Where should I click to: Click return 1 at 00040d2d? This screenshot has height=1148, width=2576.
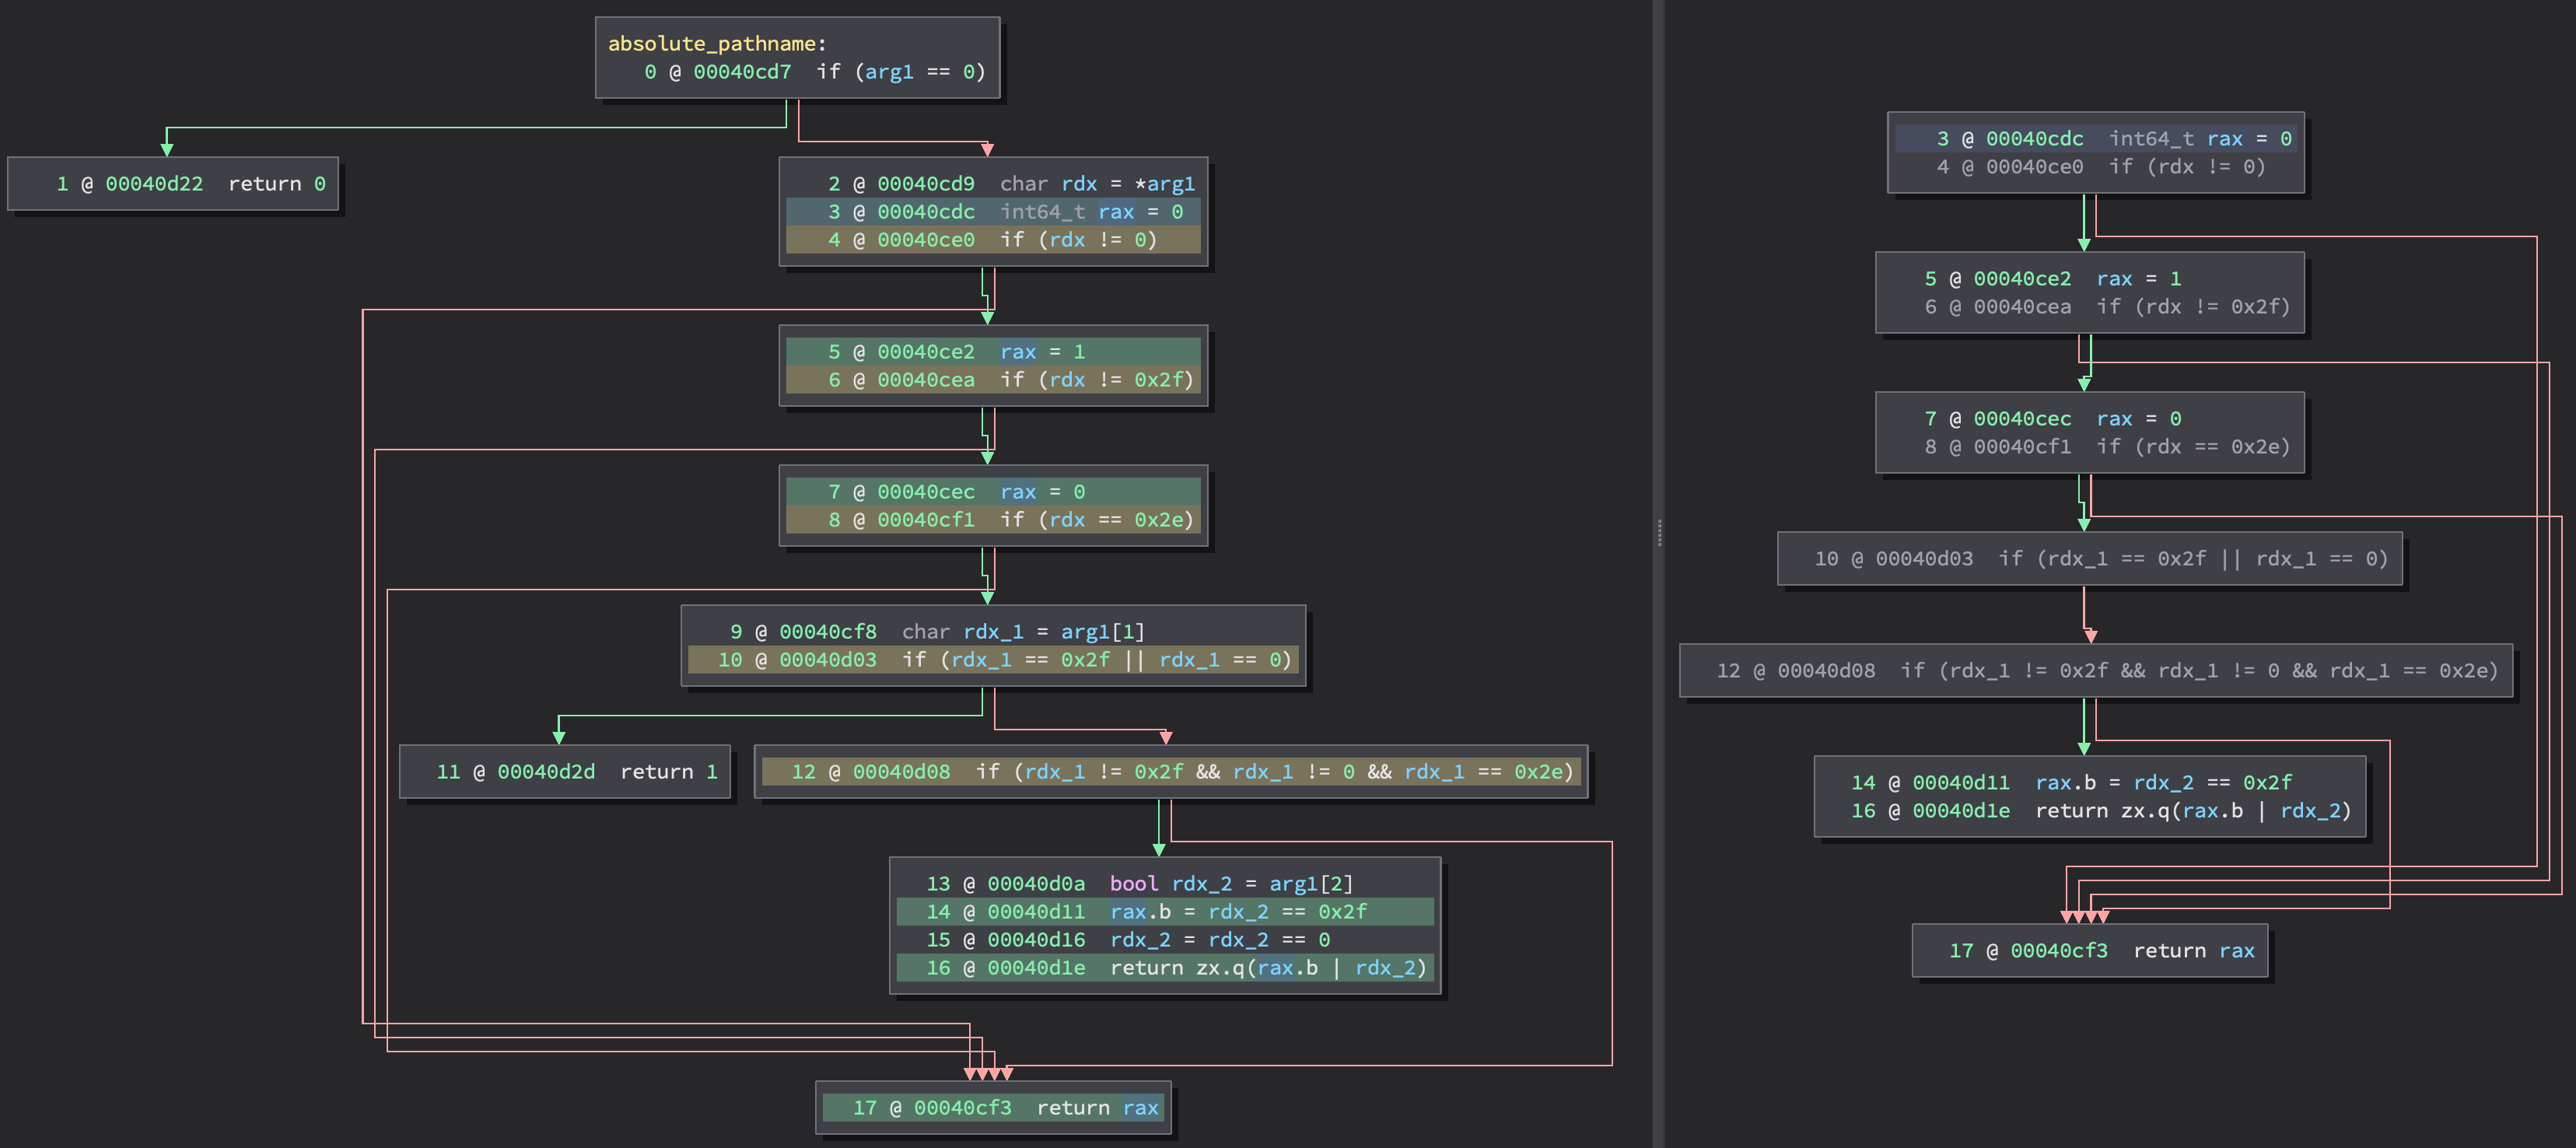click(x=577, y=771)
